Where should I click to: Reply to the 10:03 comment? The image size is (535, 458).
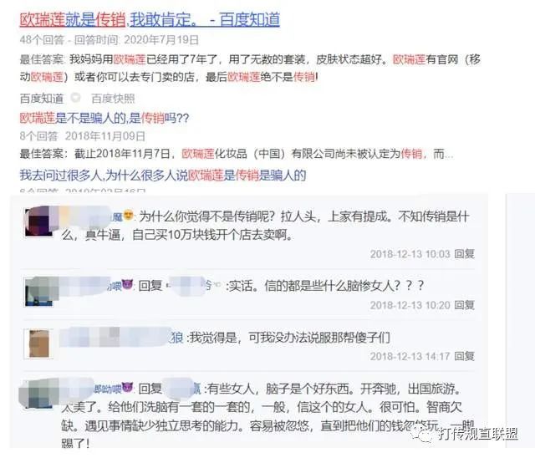coord(465,254)
